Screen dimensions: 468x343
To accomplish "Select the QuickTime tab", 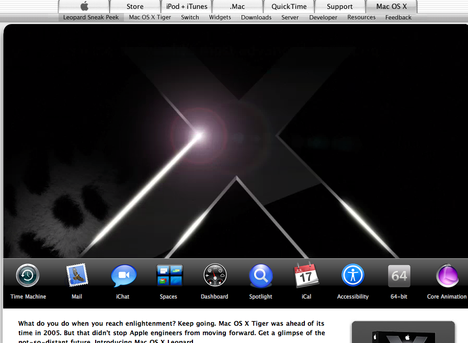I will pyautogui.click(x=289, y=6).
